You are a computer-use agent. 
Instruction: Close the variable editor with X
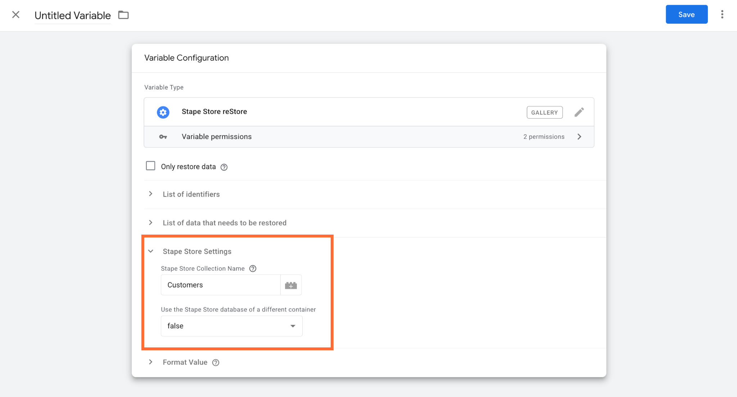click(16, 15)
